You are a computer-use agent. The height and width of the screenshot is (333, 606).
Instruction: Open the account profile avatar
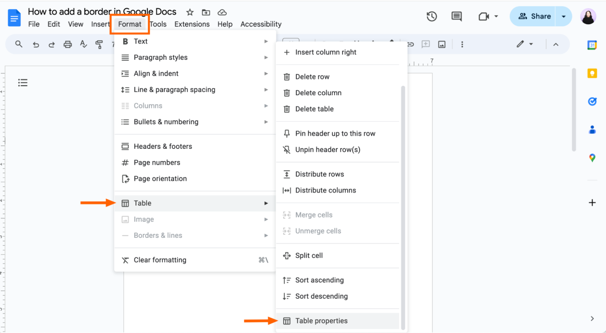click(x=588, y=16)
